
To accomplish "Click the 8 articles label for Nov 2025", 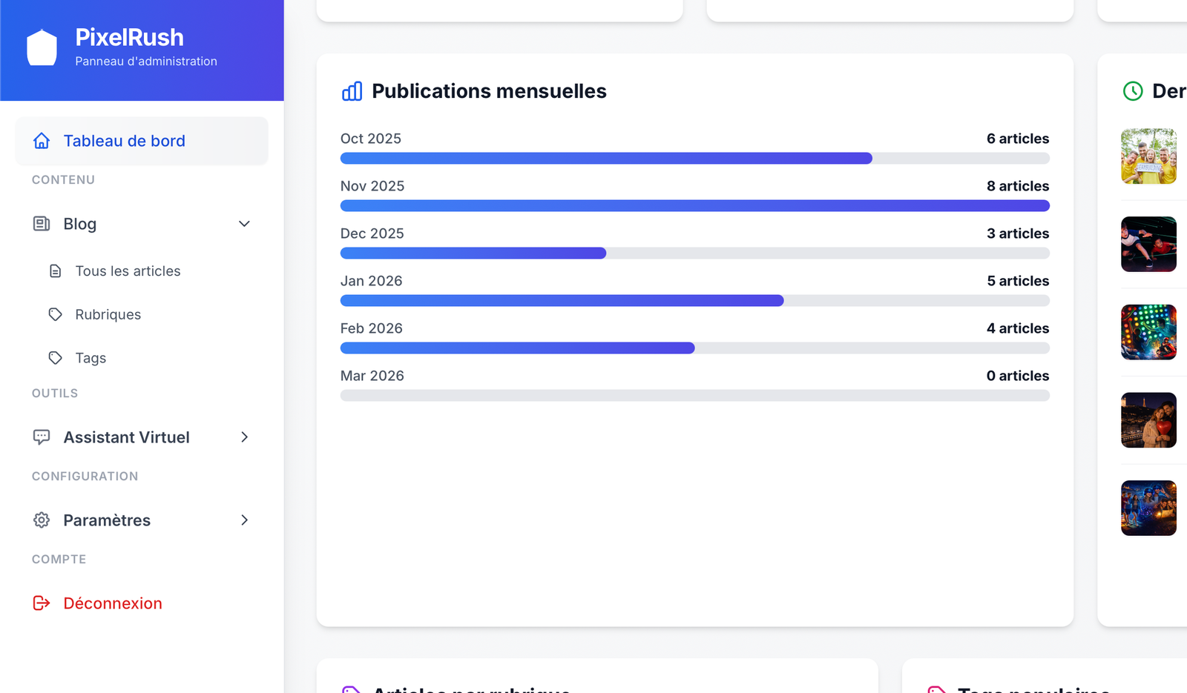I will point(1017,186).
